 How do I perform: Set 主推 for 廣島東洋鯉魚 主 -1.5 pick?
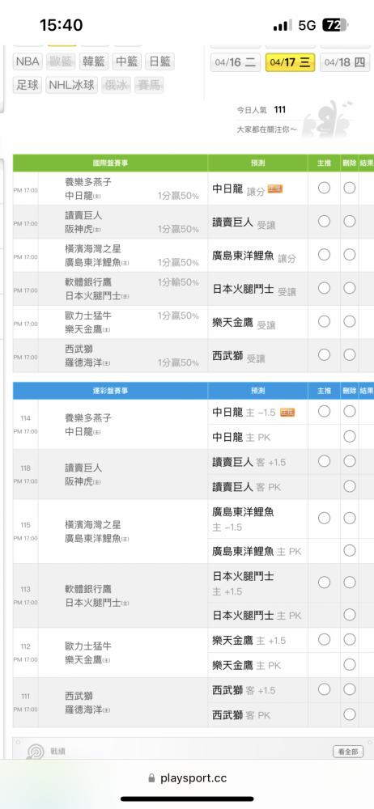pyautogui.click(x=324, y=518)
